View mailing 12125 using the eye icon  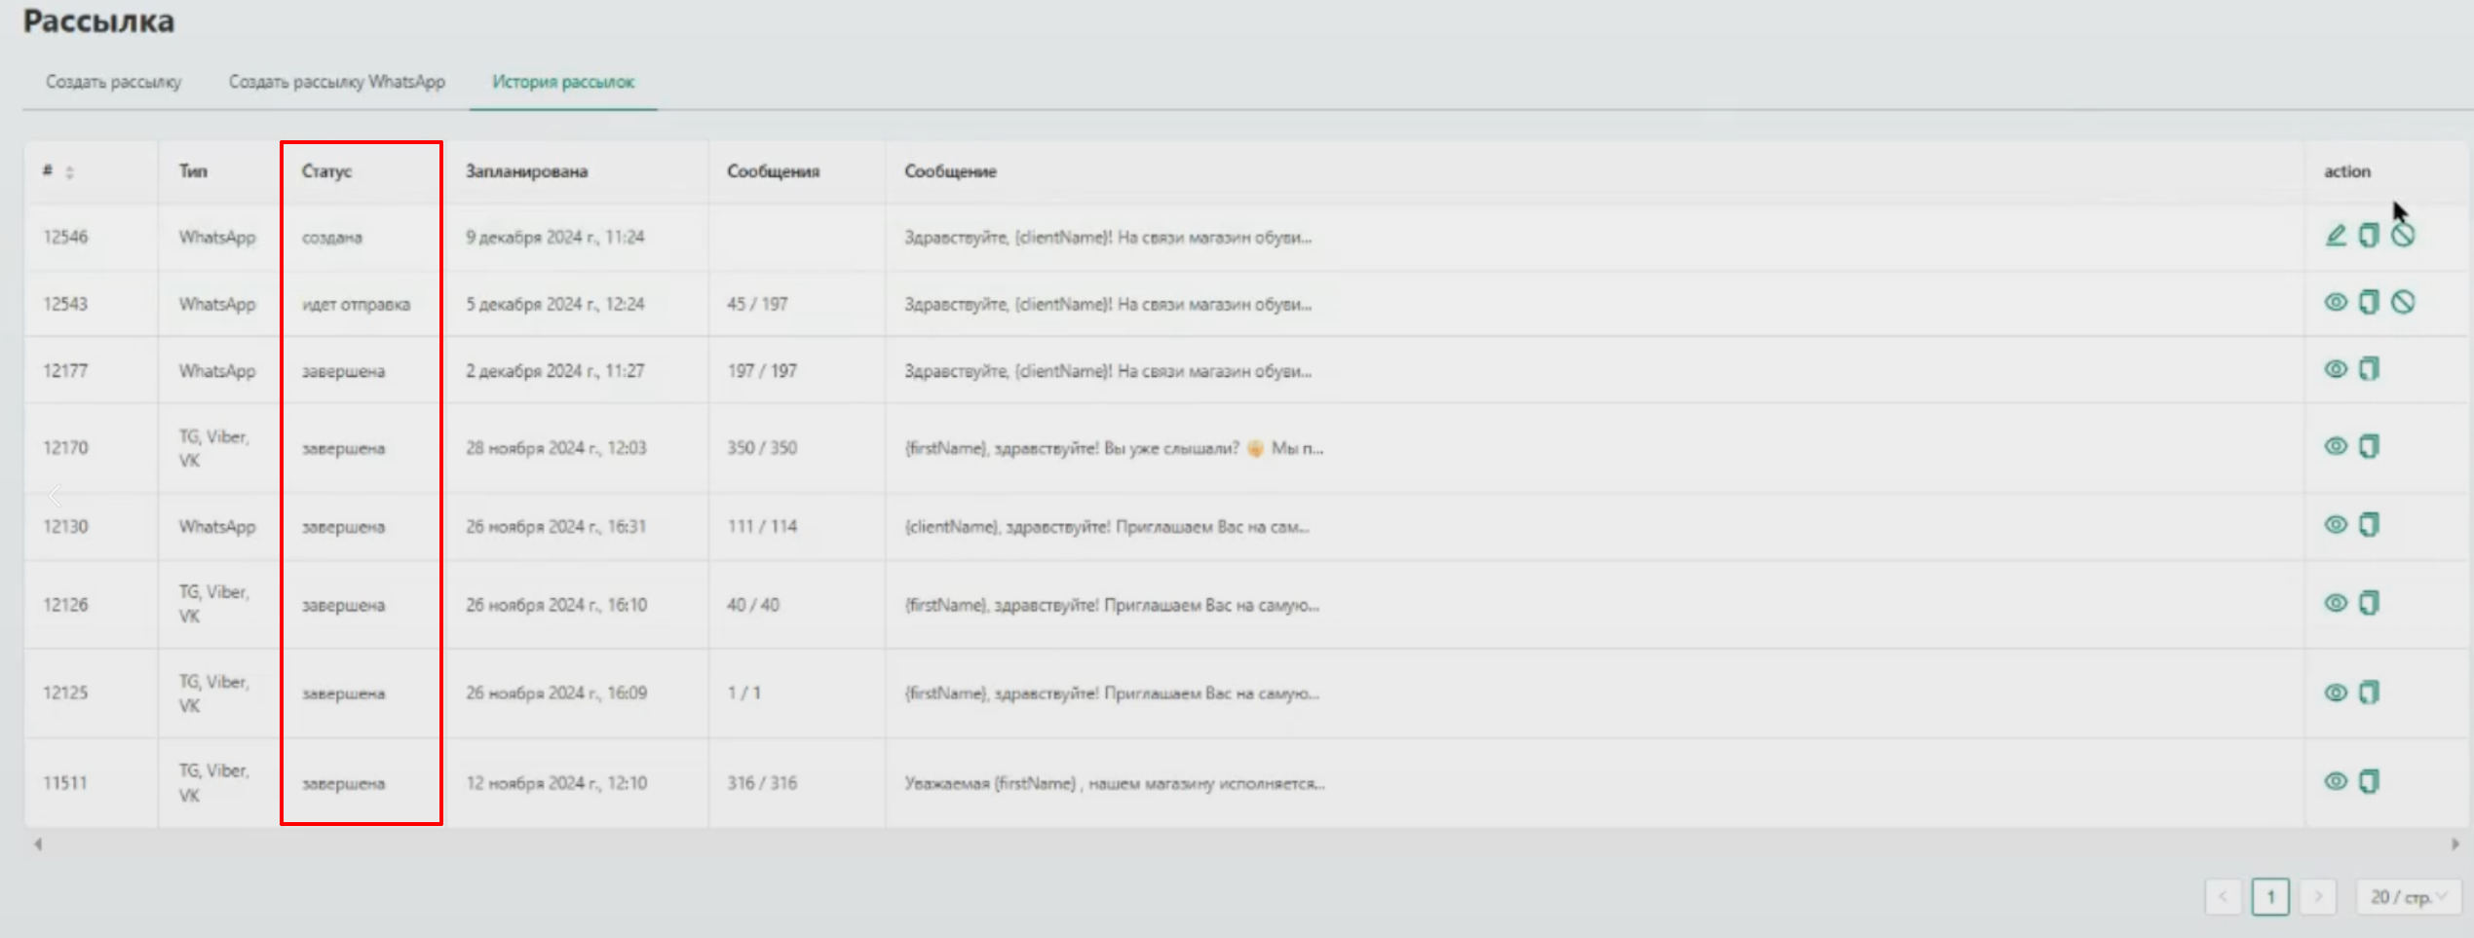tap(2336, 693)
